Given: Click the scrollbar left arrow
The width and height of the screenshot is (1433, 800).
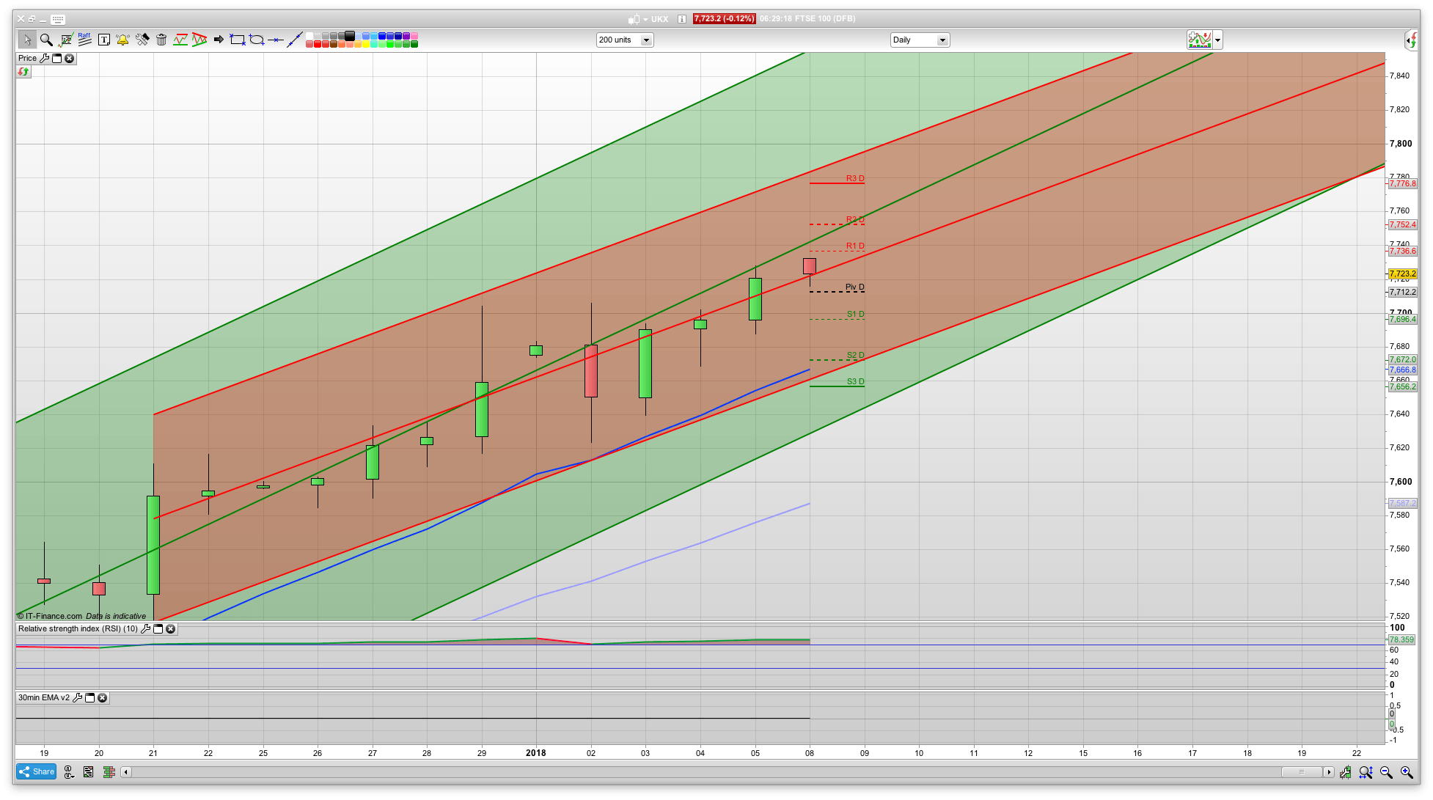Looking at the screenshot, I should 126,772.
